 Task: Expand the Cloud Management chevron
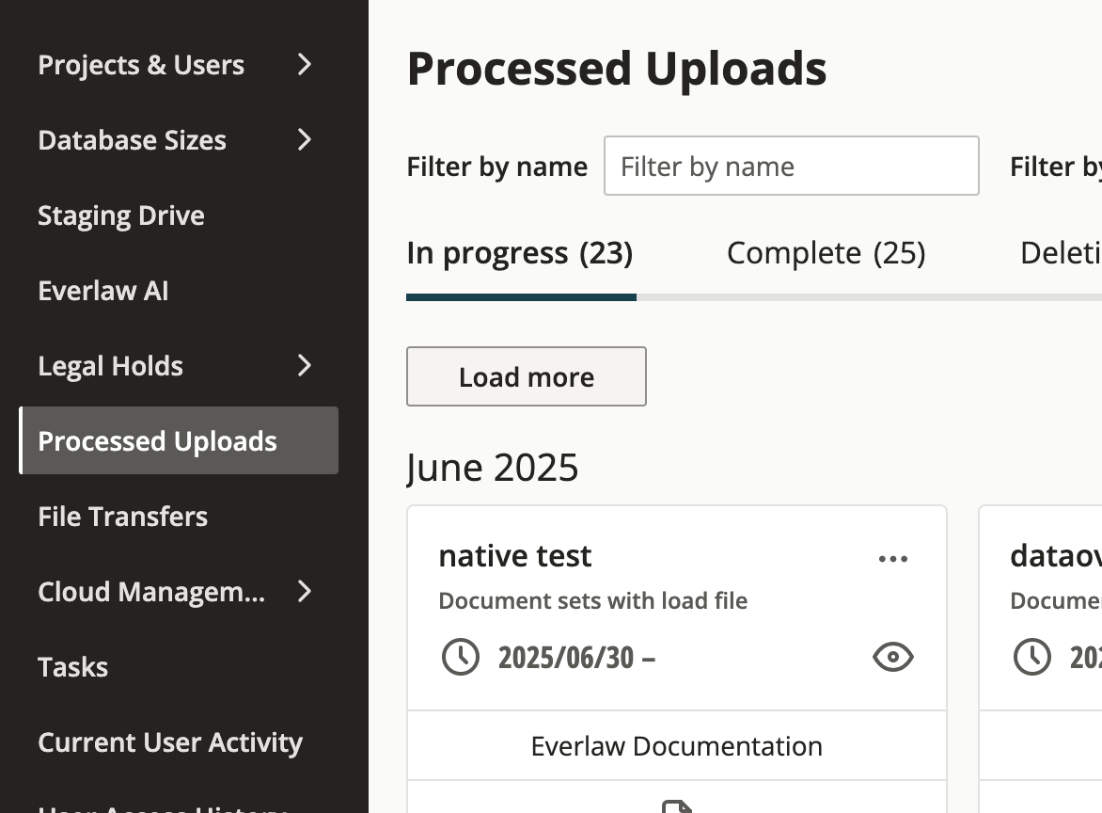click(305, 592)
